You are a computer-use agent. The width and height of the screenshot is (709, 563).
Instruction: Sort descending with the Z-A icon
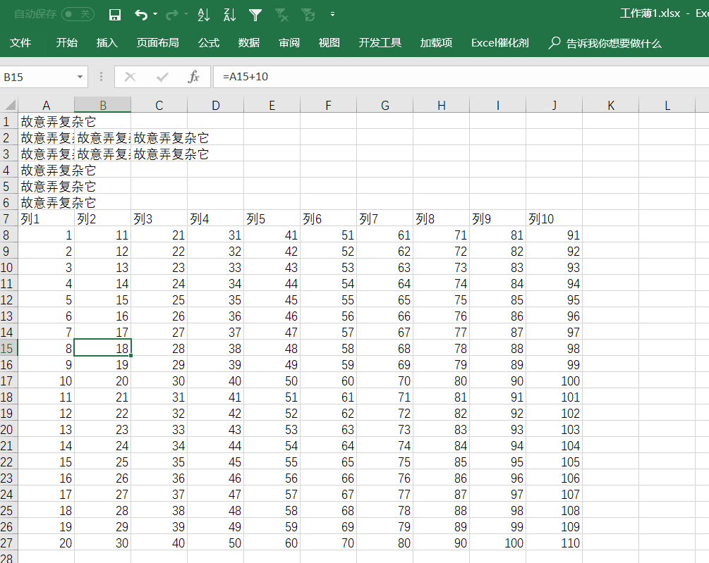click(x=229, y=15)
